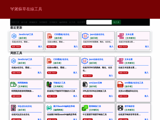Click the 漢字轉拼音 icon
The image size is (160, 120).
(x=120, y=108)
